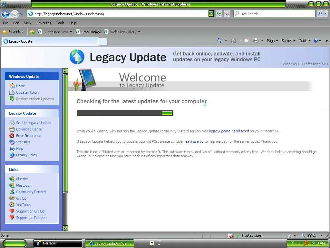Click the Support on Patreon link
The width and height of the screenshot is (330, 248).
tap(31, 218)
